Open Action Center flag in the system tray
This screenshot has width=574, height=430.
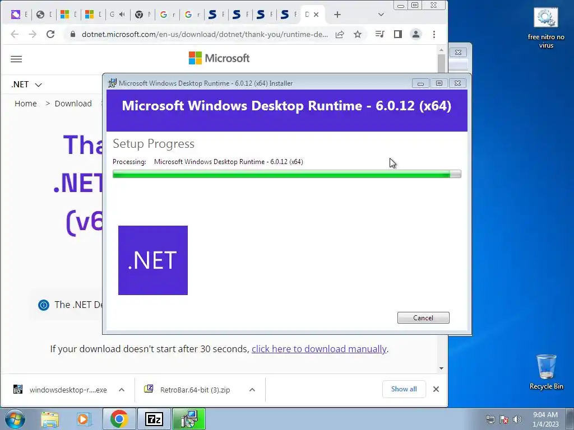[504, 419]
